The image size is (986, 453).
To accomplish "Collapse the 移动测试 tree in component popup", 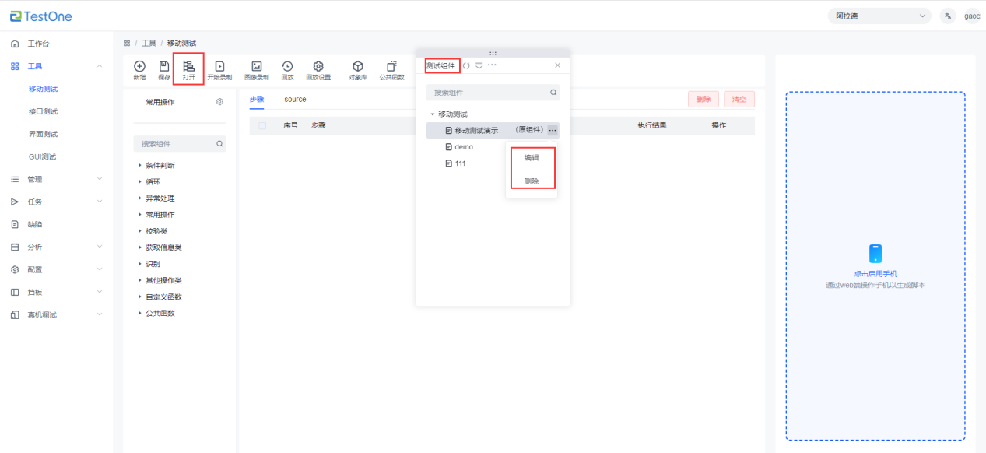I will (433, 114).
